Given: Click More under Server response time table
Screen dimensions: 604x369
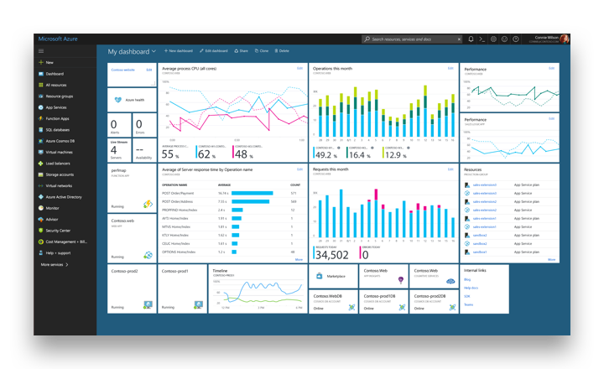Looking at the screenshot, I should click(299, 260).
